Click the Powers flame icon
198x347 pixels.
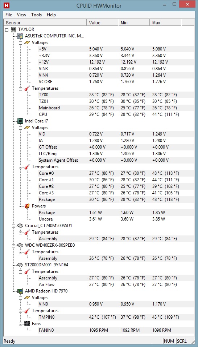point(27,206)
